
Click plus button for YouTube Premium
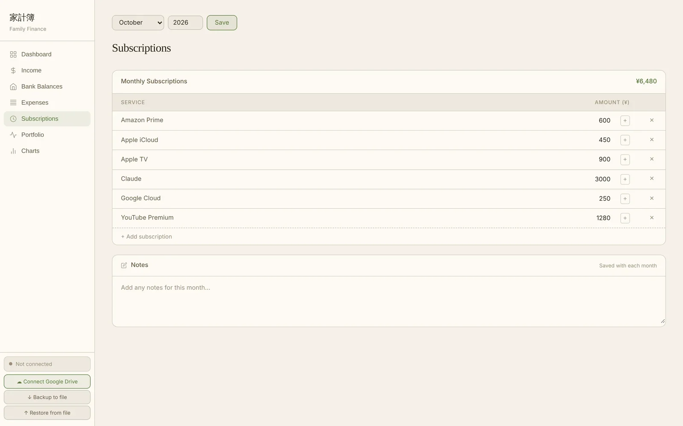pos(625,218)
